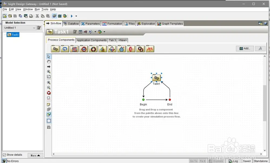270x163 pixels.
Task: Open the help icon at top right
Action: point(265,24)
